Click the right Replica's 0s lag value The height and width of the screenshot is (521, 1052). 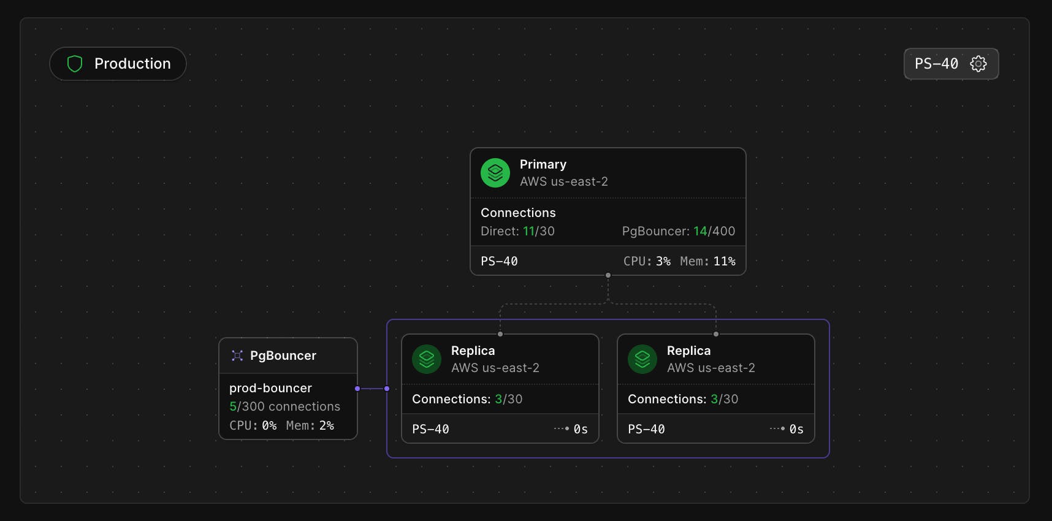pyautogui.click(x=796, y=429)
